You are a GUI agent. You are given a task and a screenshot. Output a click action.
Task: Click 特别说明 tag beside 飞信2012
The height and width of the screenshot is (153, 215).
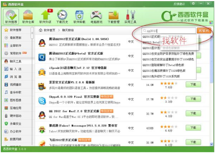tap(85, 140)
